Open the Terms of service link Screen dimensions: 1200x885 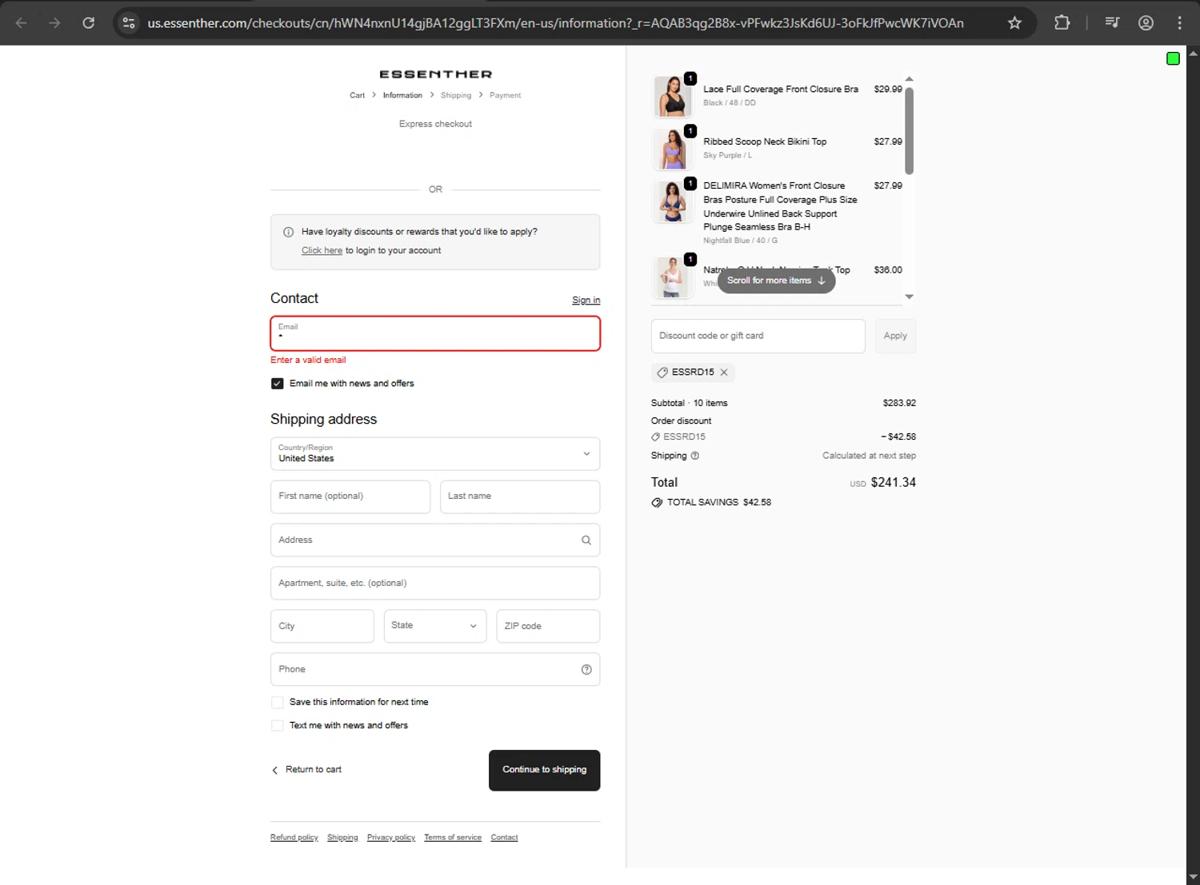click(x=453, y=838)
